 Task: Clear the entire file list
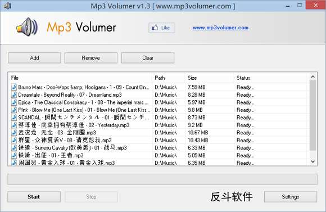148,58
